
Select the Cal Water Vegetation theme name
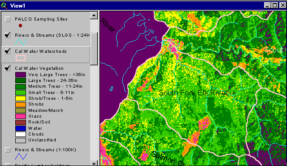tap(39, 68)
